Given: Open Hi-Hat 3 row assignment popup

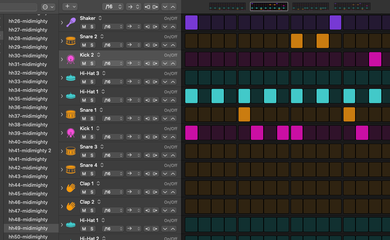Looking at the screenshot, I should [104, 73].
